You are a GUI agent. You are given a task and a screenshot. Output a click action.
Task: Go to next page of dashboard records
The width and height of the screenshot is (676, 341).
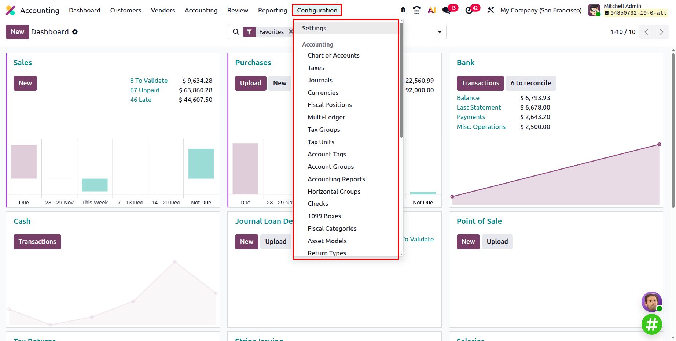[661, 32]
